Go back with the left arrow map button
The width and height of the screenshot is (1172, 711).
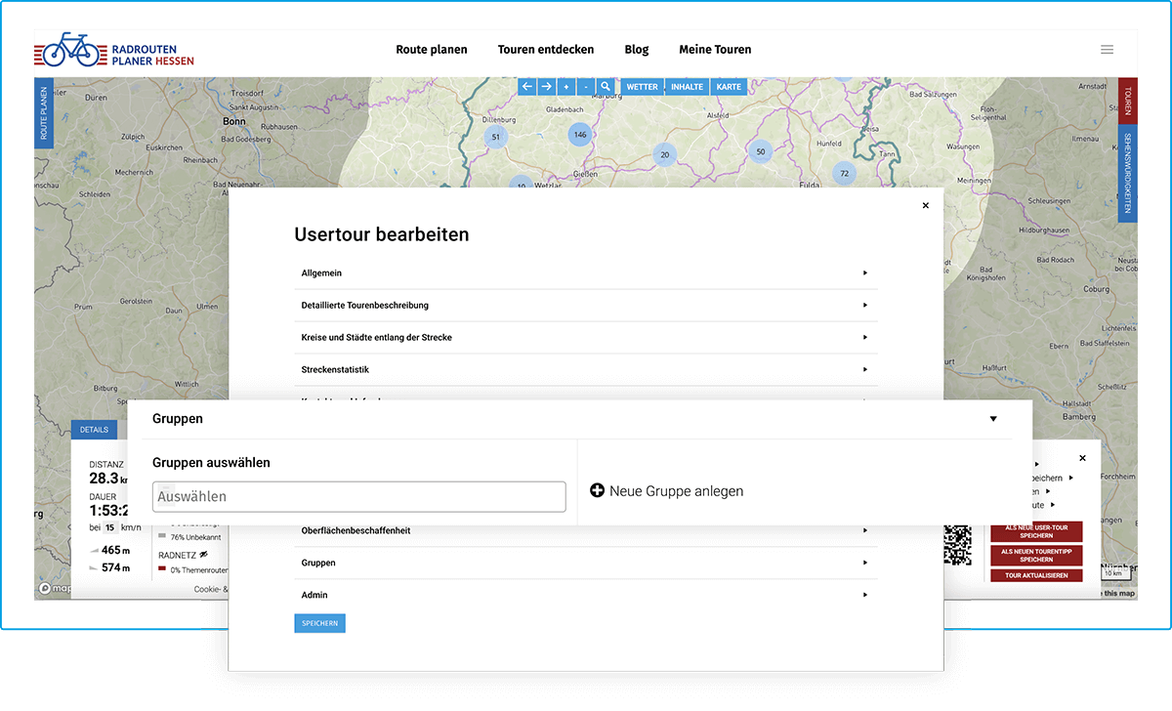527,86
